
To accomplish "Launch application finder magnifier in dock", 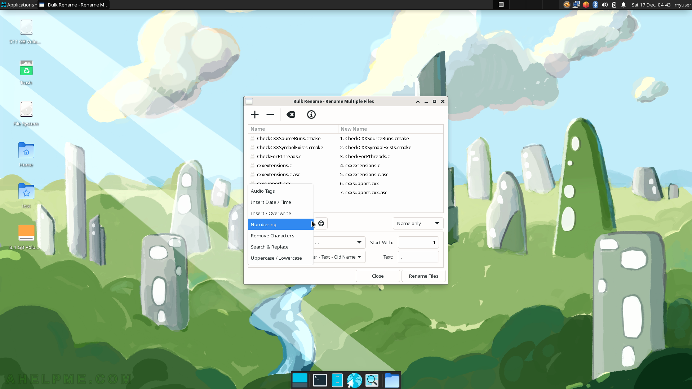I will click(372, 380).
